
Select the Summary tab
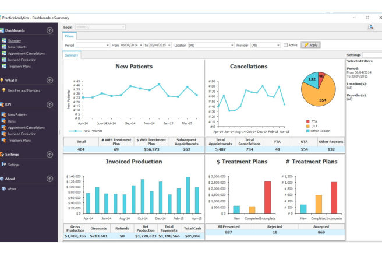[72, 55]
